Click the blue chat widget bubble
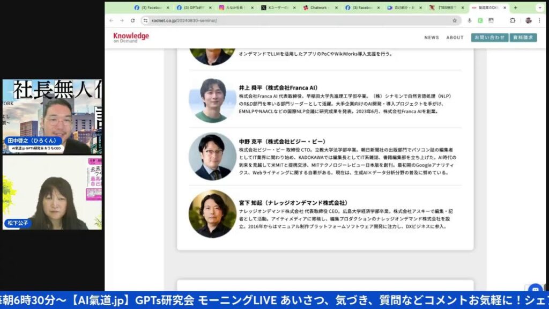Screen dimensions: 549x309 tap(535, 289)
